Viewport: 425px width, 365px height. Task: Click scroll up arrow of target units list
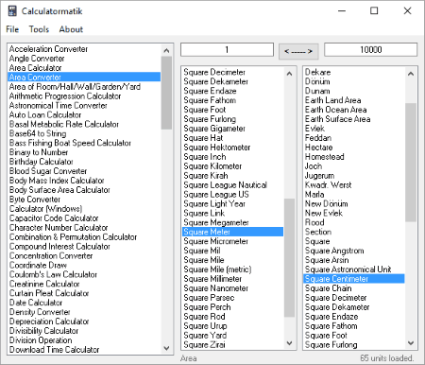pyautogui.click(x=411, y=74)
